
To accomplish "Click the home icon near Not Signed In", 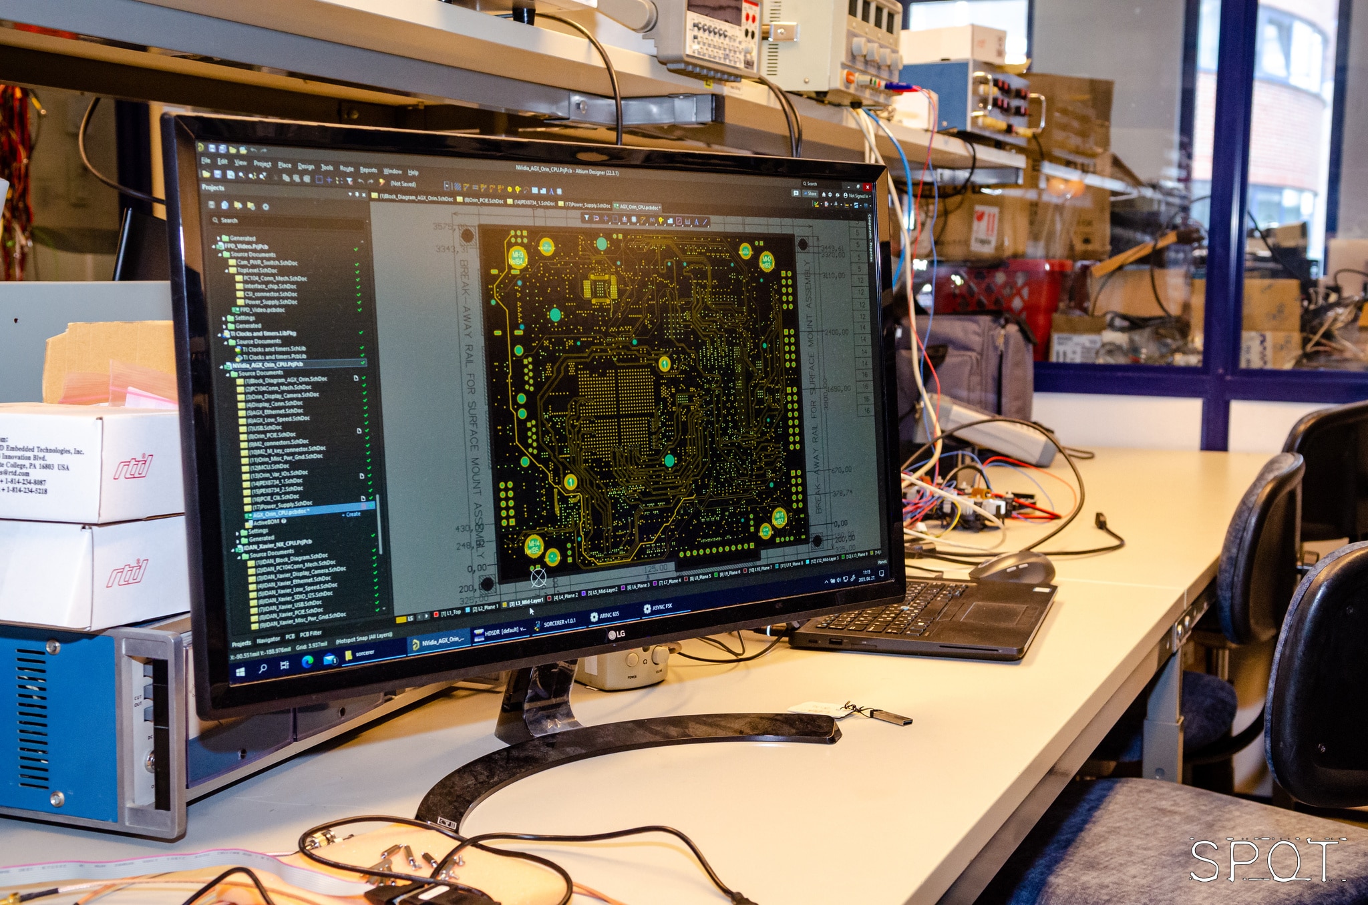I will (x=824, y=195).
